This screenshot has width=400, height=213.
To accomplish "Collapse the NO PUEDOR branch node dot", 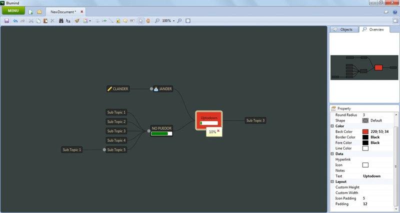I will 148,131.
